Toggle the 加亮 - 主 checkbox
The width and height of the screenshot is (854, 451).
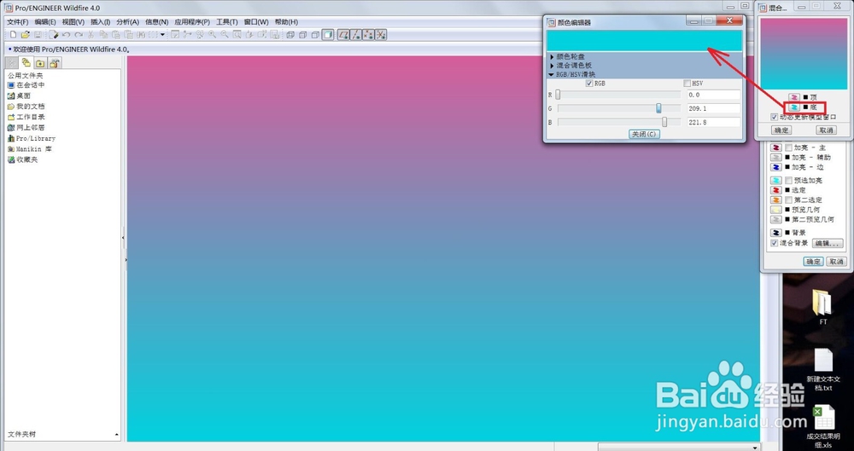coord(788,147)
